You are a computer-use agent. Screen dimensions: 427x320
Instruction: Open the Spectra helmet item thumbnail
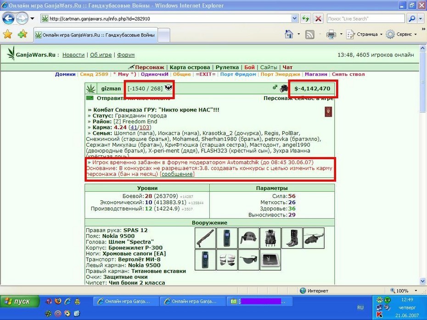click(x=249, y=238)
